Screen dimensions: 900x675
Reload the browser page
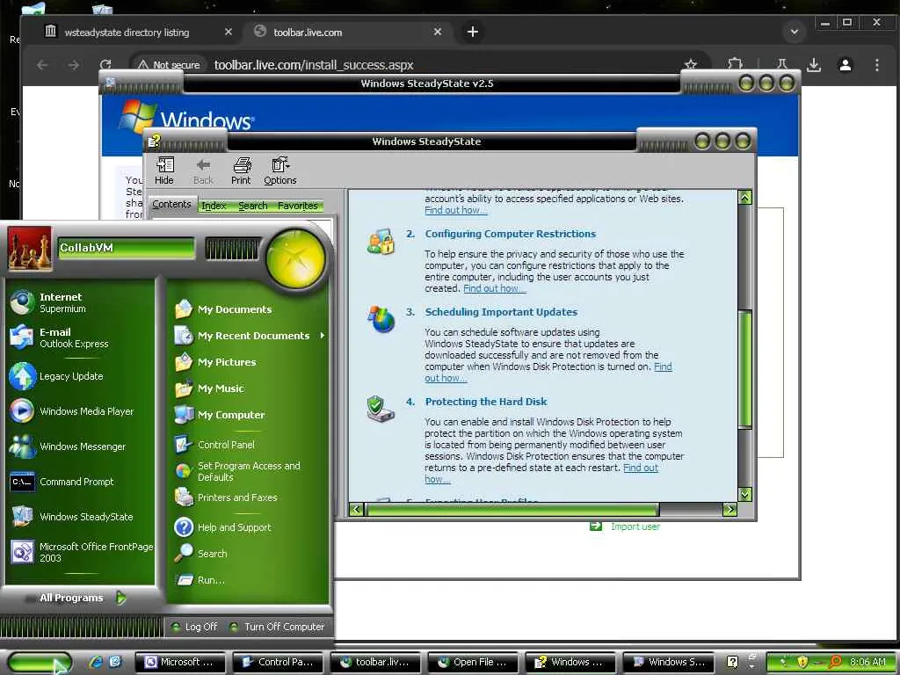(105, 65)
